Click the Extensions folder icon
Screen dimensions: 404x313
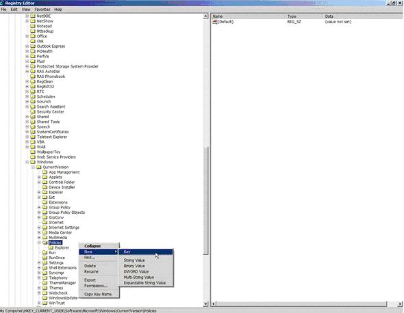coord(45,202)
